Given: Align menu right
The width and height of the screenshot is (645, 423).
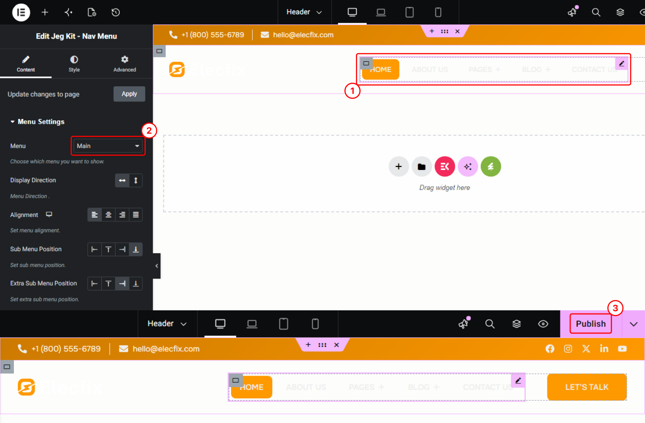Looking at the screenshot, I should click(x=122, y=215).
